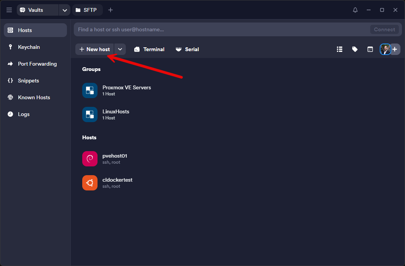Click the Logs clock icon
This screenshot has height=266, width=405.
click(x=10, y=114)
